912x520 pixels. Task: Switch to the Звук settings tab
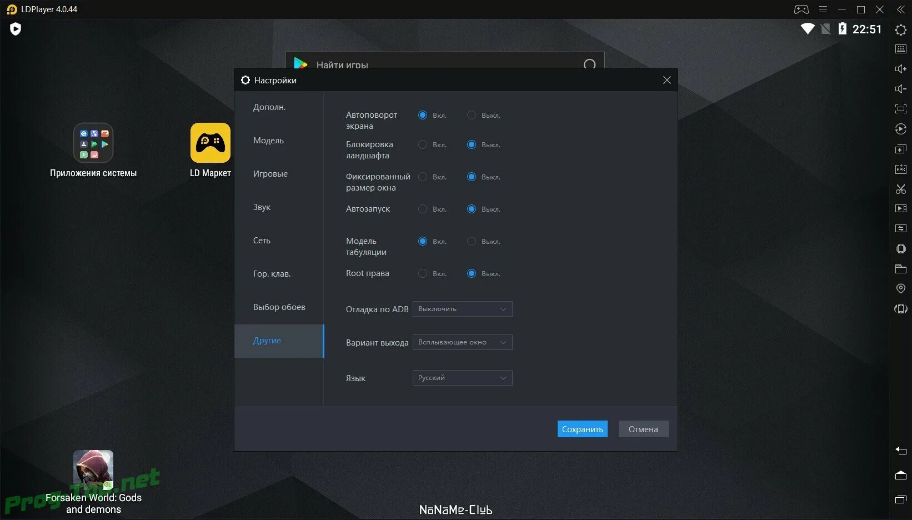coord(279,207)
